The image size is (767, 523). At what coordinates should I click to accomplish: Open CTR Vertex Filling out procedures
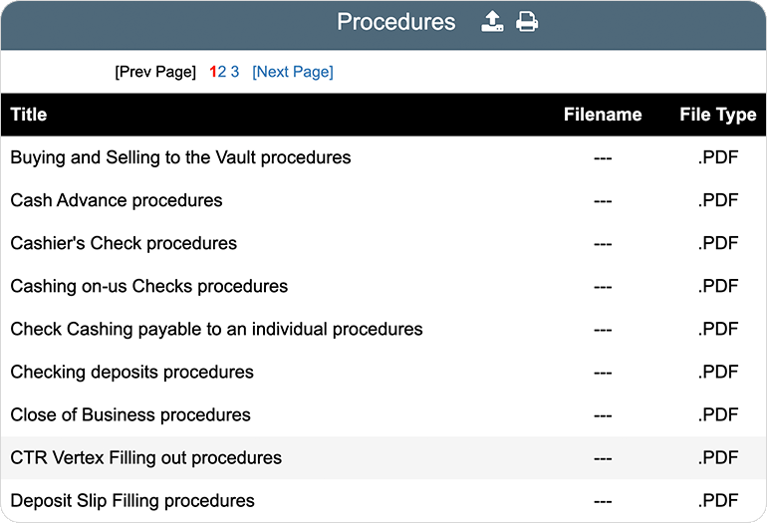click(146, 458)
